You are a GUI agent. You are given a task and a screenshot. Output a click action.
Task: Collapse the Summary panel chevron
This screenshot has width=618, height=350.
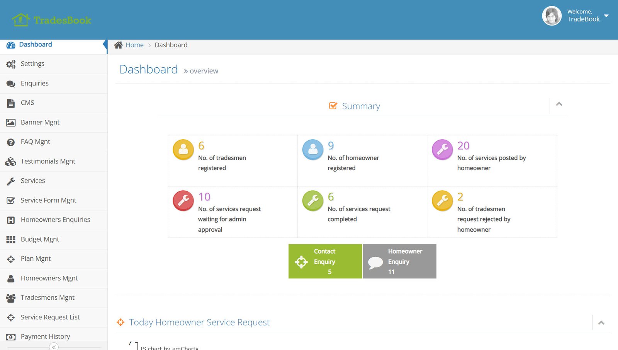click(559, 104)
